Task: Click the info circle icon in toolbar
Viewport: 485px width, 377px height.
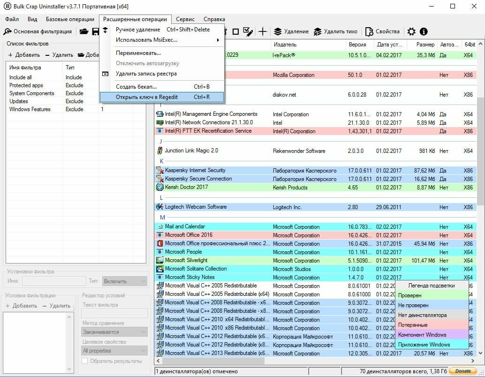Action: [x=424, y=31]
